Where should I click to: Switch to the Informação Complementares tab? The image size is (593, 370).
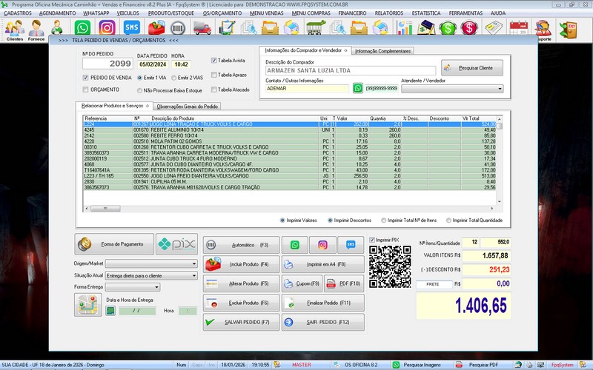point(382,51)
